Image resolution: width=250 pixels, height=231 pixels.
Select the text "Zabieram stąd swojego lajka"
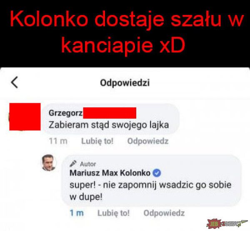click(109, 125)
